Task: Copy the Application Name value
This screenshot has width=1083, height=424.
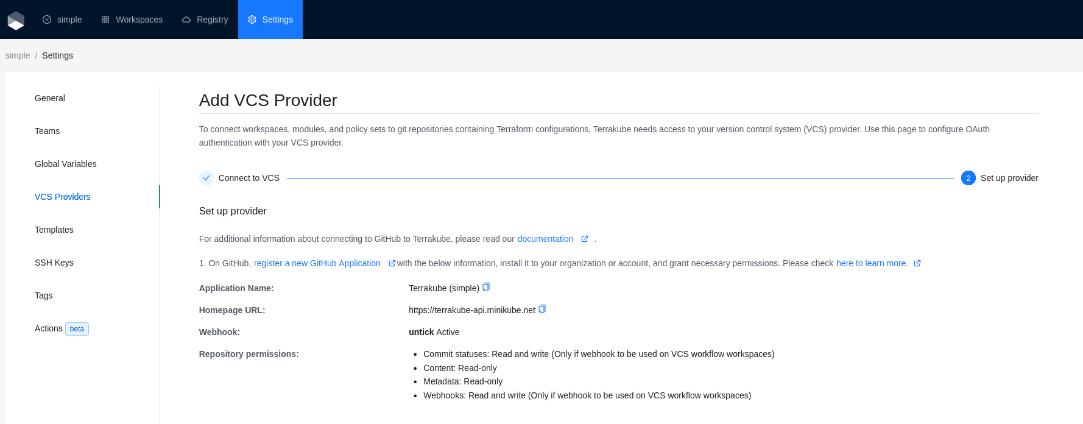Action: coord(486,287)
